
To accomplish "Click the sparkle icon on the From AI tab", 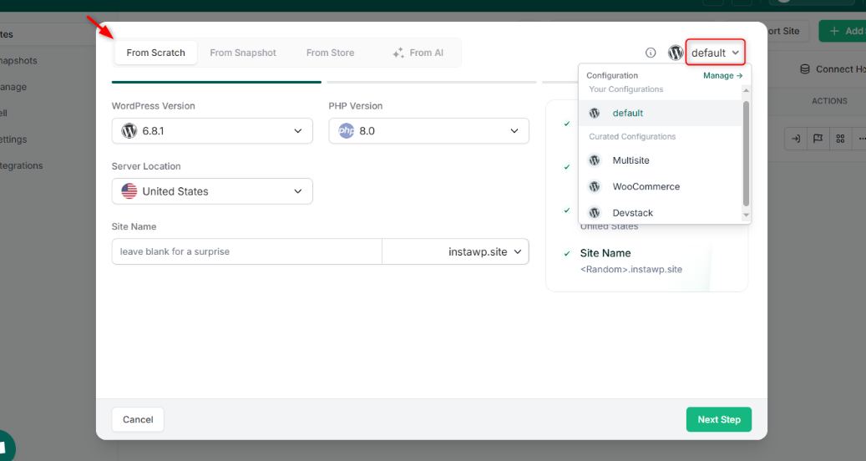I will point(398,53).
